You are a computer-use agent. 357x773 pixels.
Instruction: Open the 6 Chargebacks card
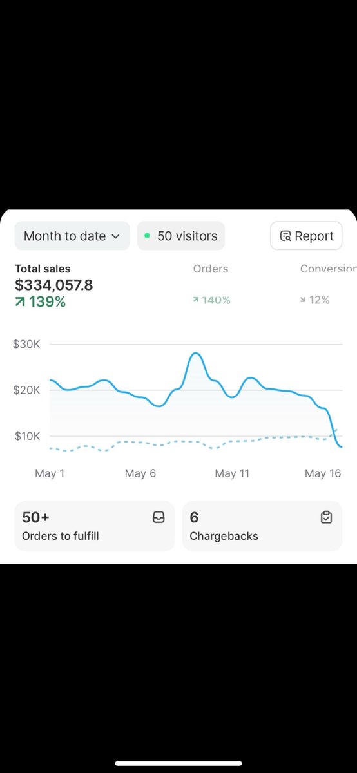[x=262, y=526]
